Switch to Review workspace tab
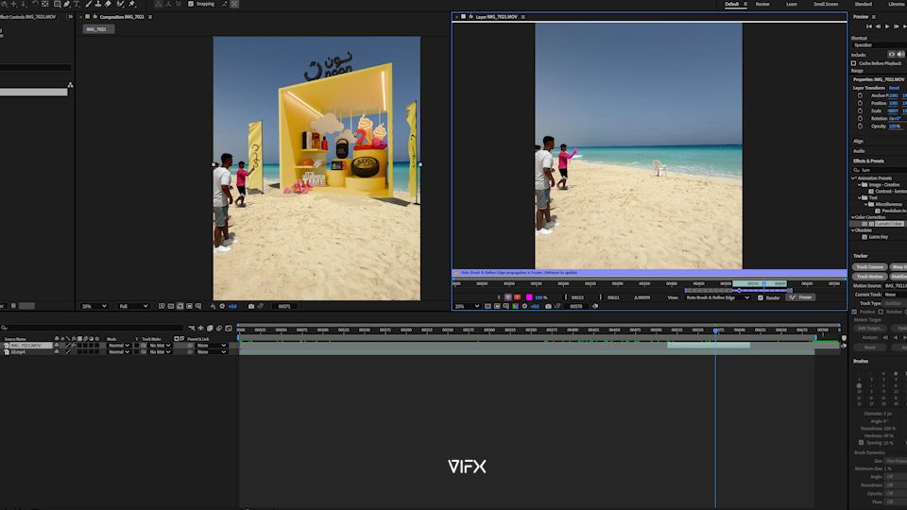This screenshot has width=907, height=510. pos(762,4)
